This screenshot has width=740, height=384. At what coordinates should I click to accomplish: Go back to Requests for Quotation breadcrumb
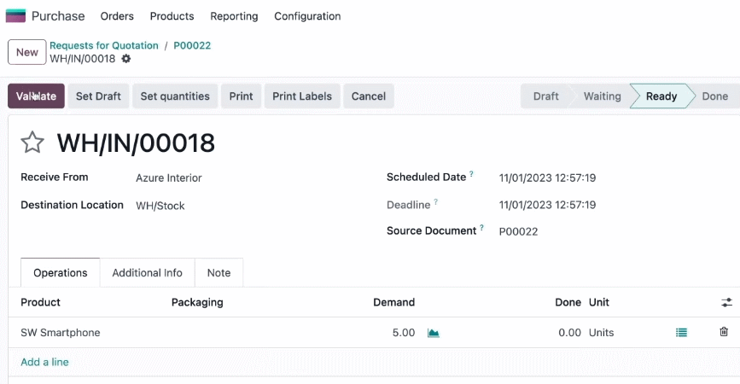[104, 45]
